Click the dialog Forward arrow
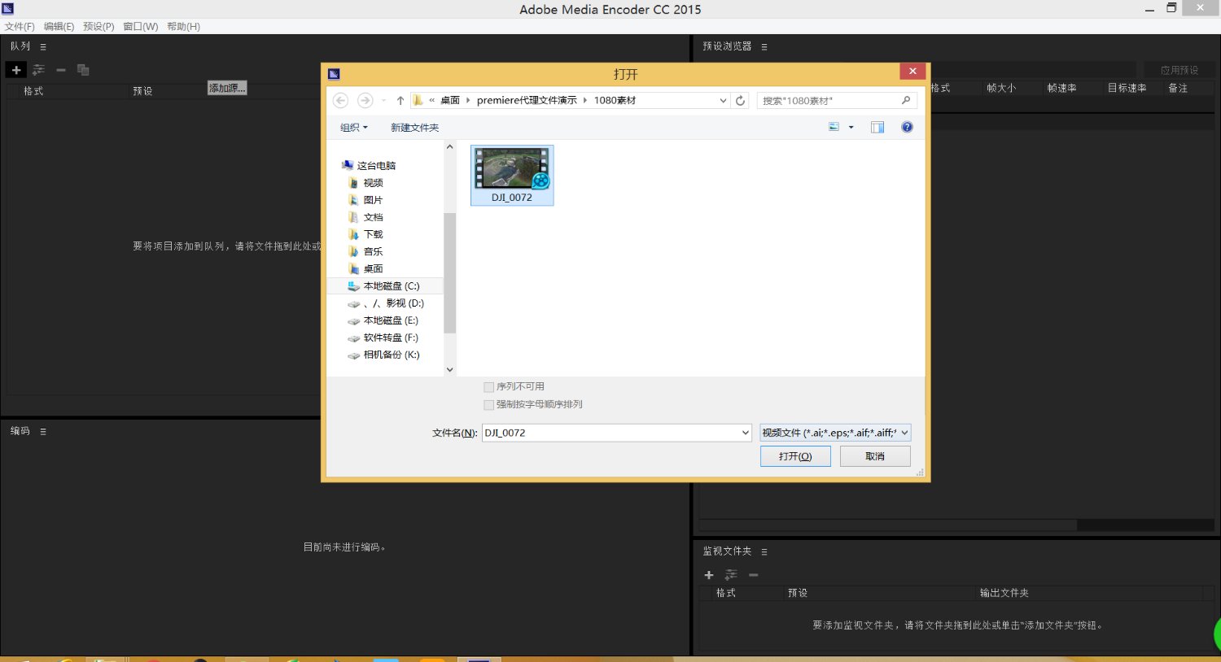 click(x=365, y=100)
